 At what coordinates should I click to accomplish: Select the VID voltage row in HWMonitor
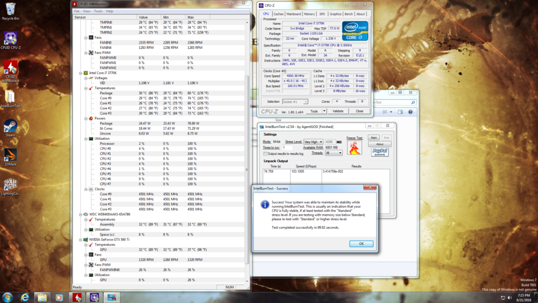click(x=160, y=83)
